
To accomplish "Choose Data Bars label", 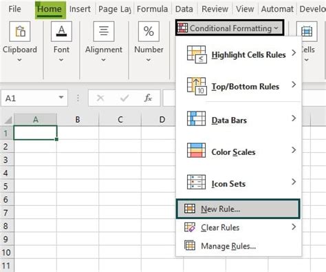I will [x=229, y=121].
